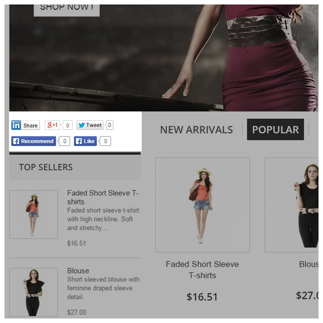Image resolution: width=323 pixels, height=323 pixels.
Task: Click the Twitter Tweet button
Action: [90, 125]
